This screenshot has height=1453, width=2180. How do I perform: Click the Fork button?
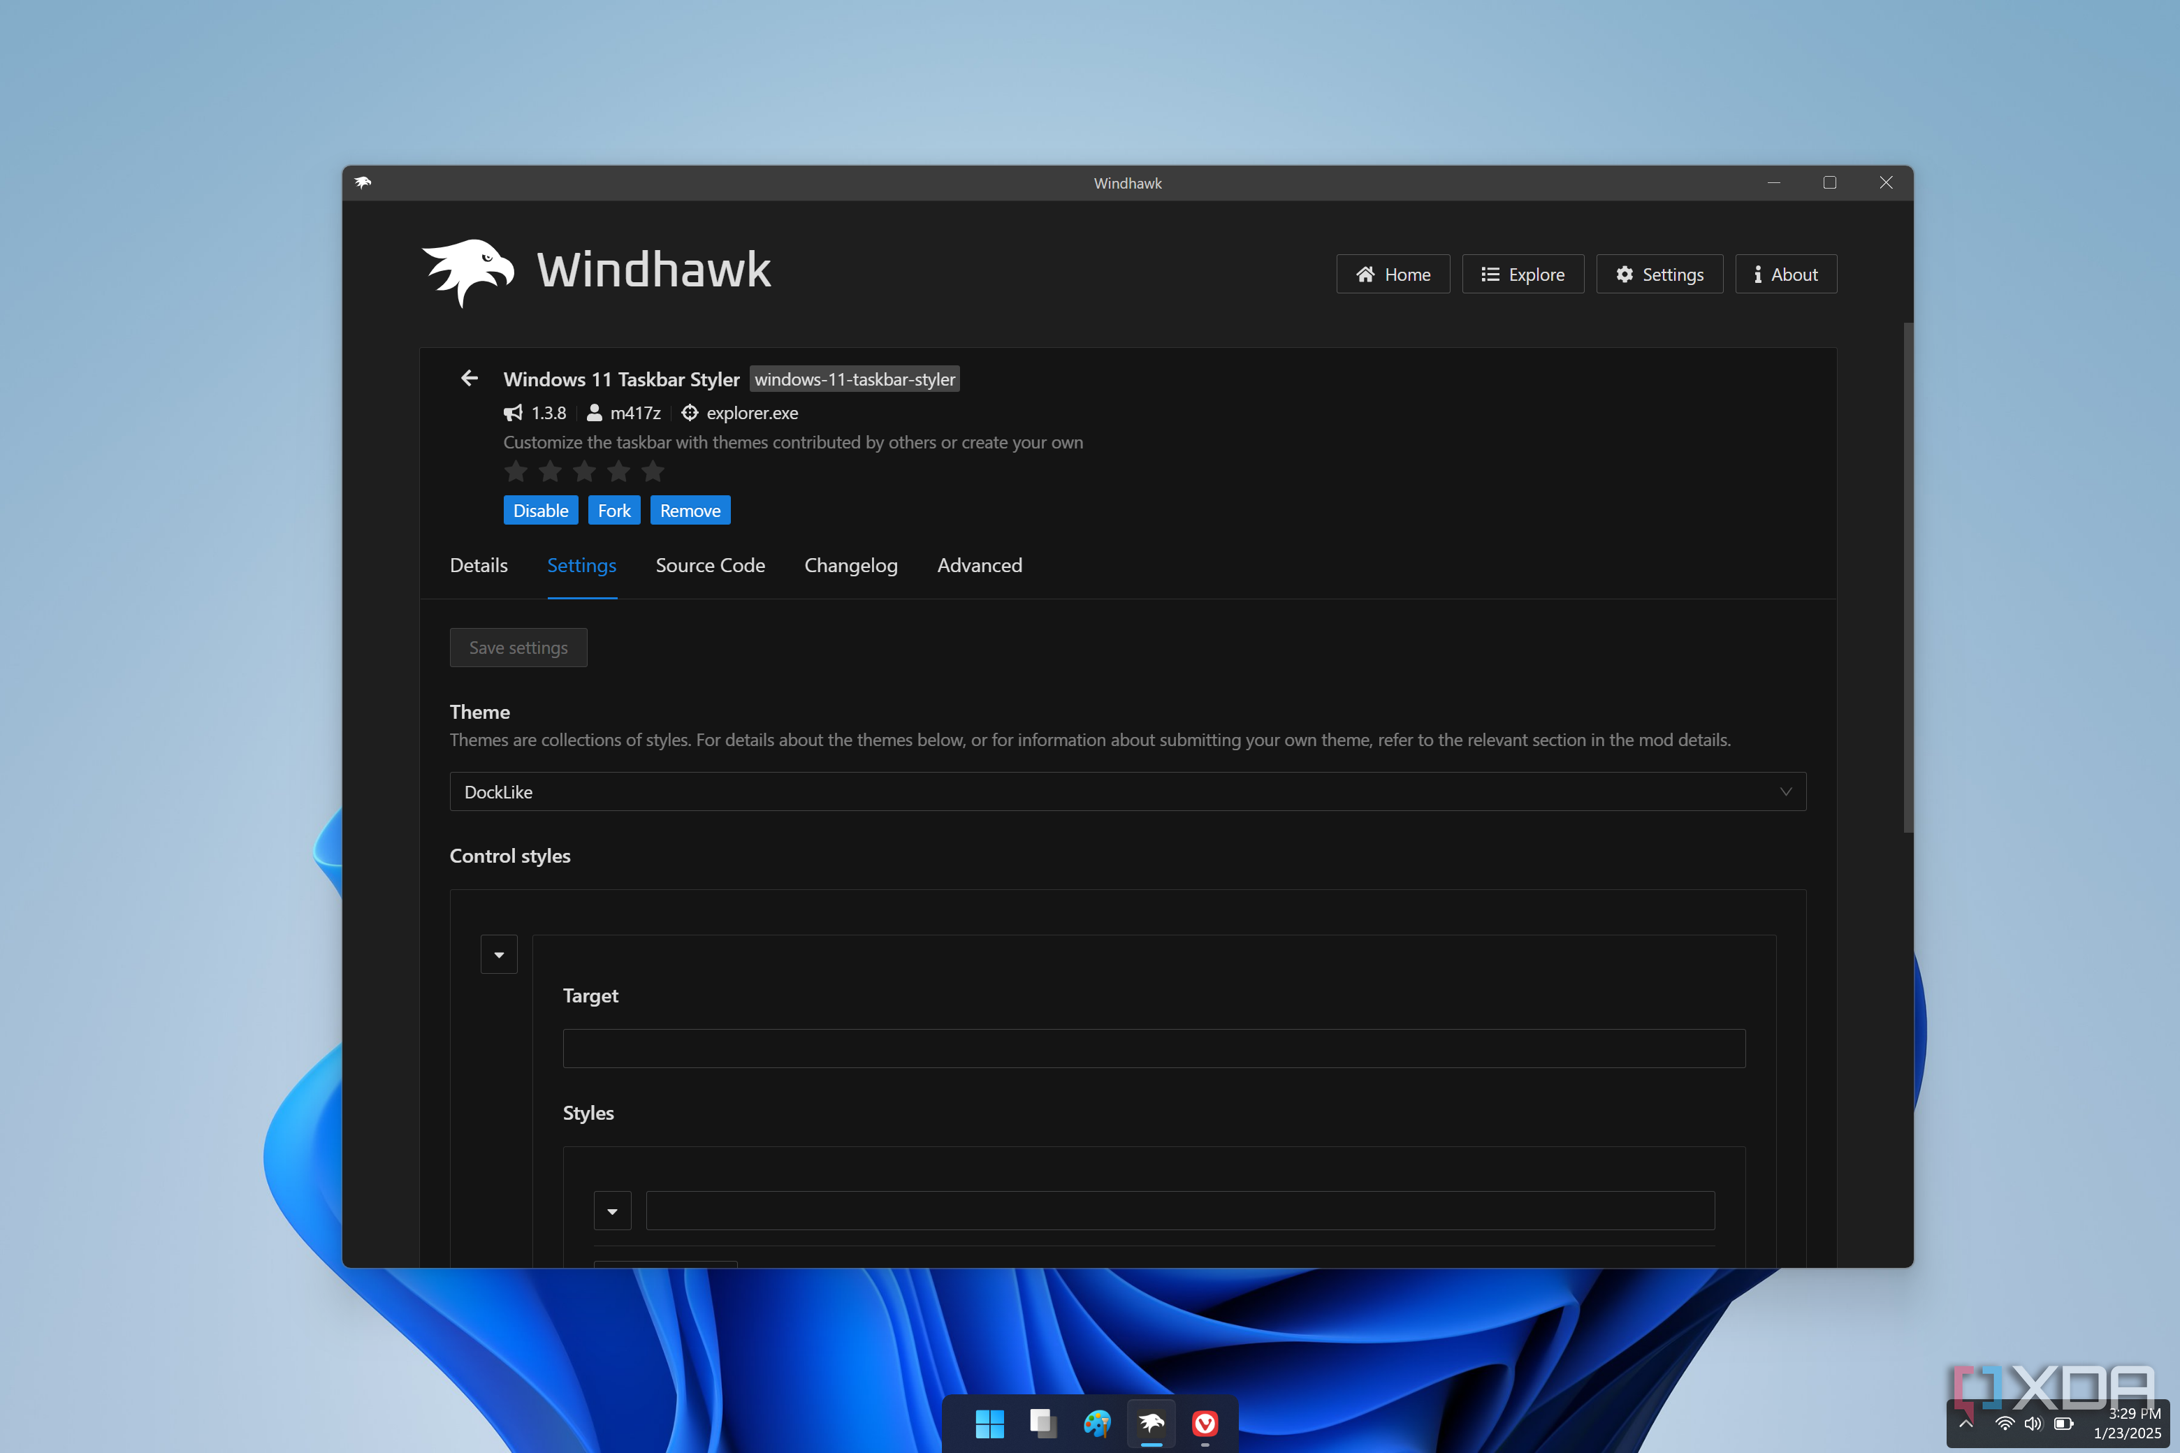coord(613,511)
